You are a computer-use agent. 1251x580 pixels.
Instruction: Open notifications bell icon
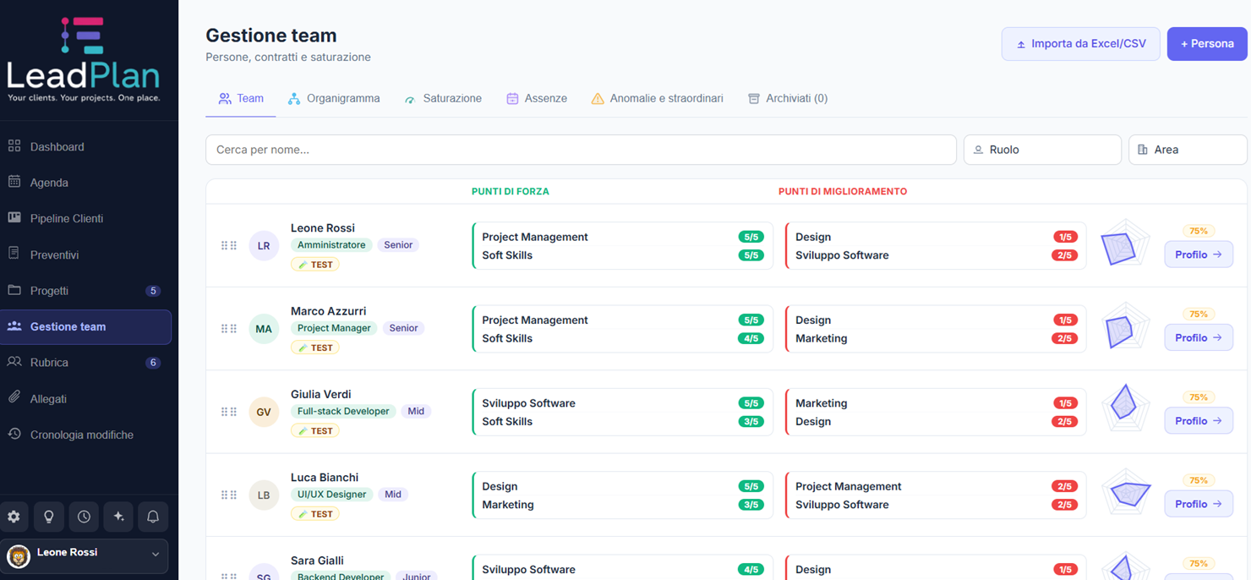pyautogui.click(x=153, y=517)
